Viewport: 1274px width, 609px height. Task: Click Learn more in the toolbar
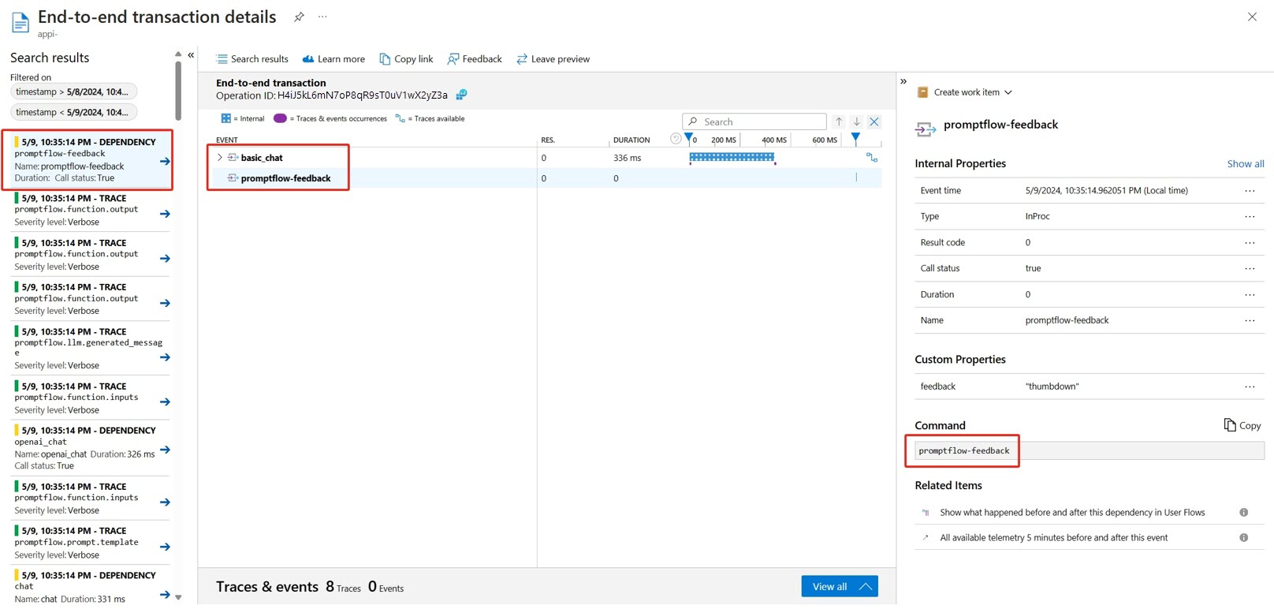[333, 59]
